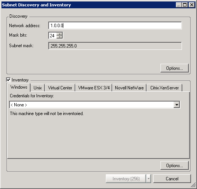The width and height of the screenshot is (197, 189).
Task: Click the 'Credentials for Inventory:' label
Action: [x=32, y=96]
